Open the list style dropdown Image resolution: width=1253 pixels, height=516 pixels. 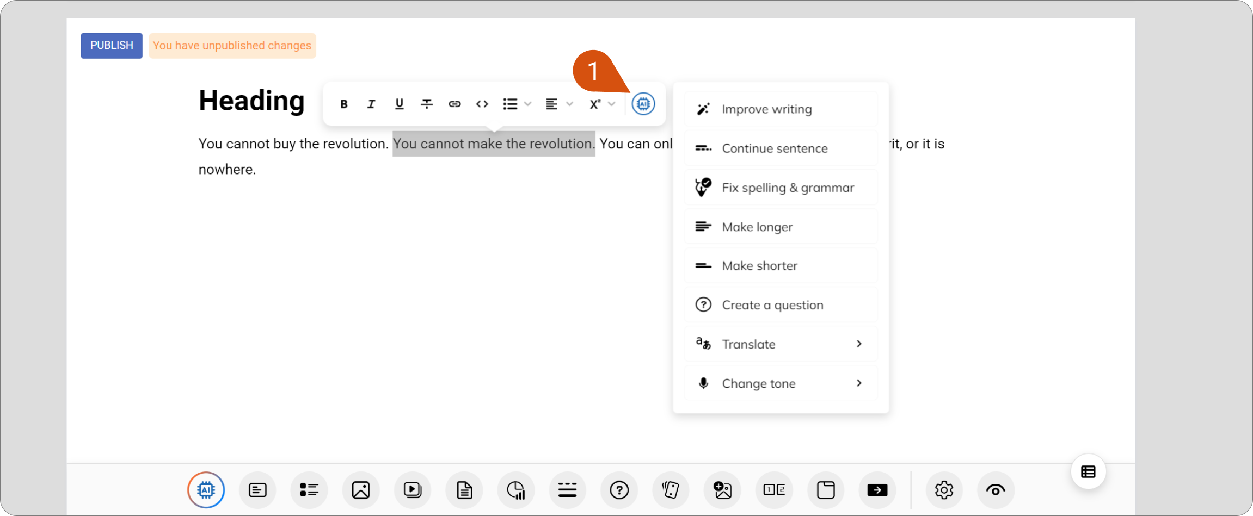[x=517, y=104]
